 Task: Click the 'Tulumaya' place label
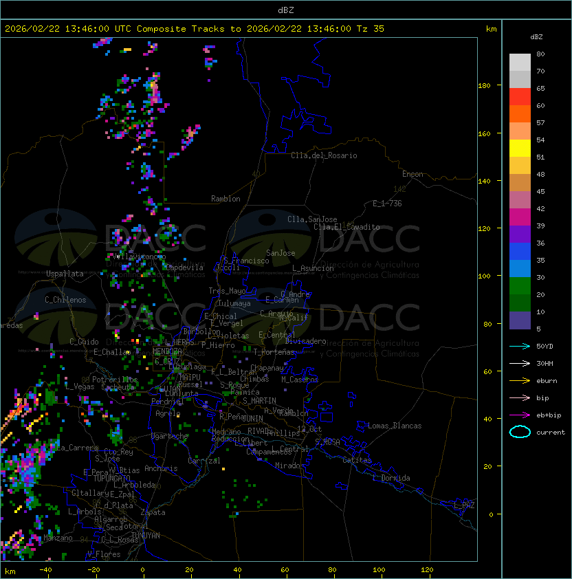coord(234,303)
